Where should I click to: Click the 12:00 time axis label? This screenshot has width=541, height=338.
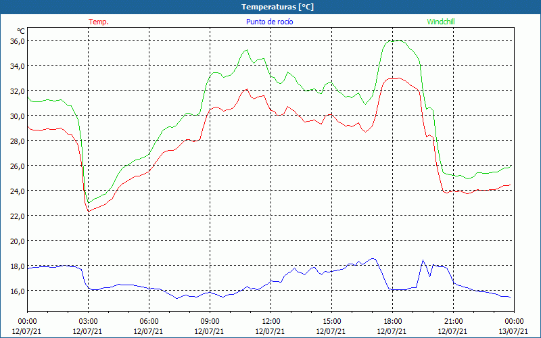(271, 322)
